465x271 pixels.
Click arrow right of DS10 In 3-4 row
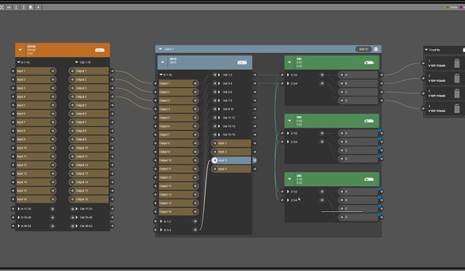(x=195, y=230)
